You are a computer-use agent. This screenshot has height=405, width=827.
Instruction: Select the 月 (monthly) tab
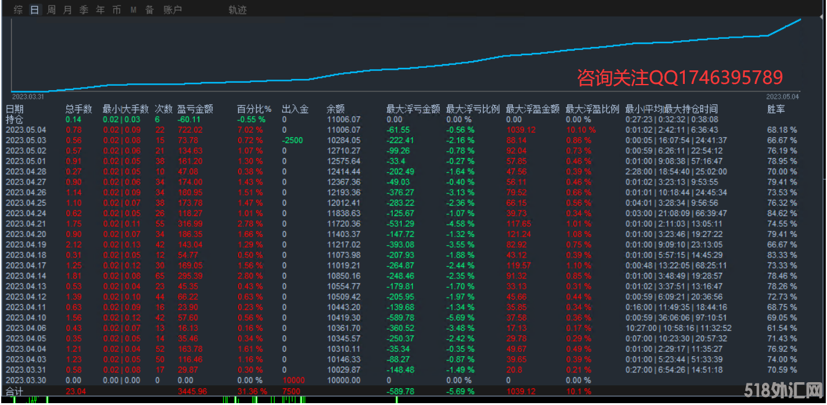(67, 10)
